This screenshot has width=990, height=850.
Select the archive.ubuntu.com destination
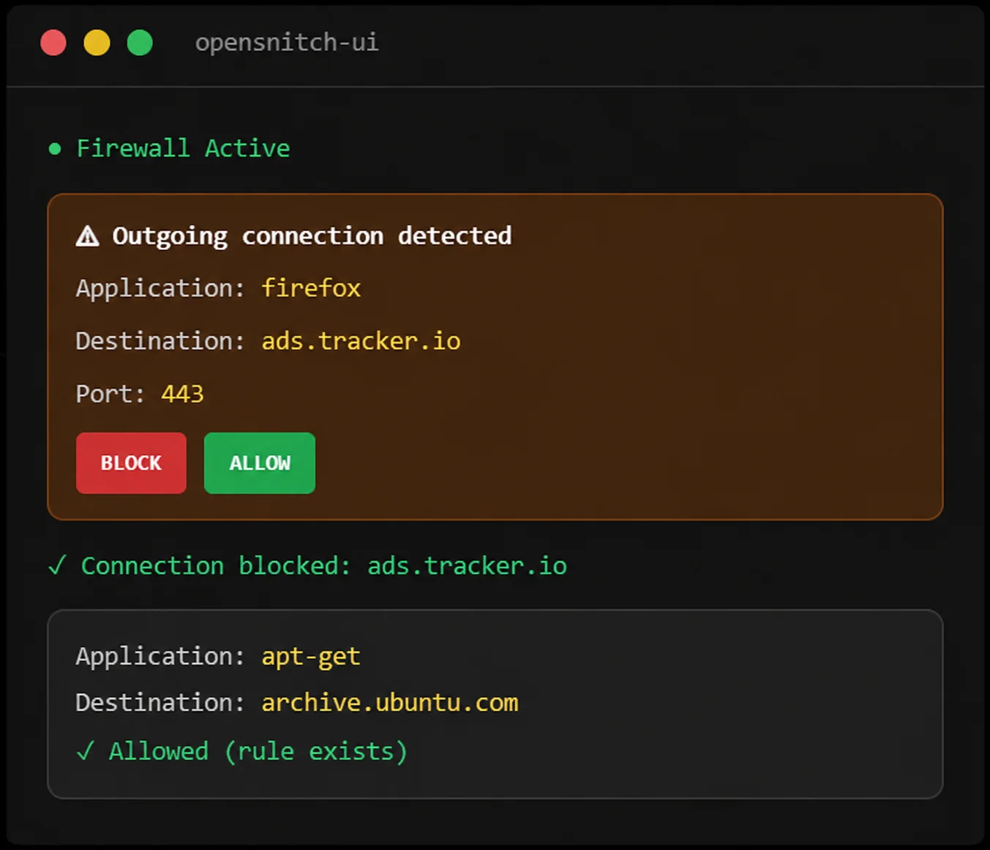390,703
